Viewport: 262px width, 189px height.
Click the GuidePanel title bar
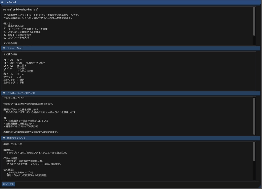coord(131,2)
